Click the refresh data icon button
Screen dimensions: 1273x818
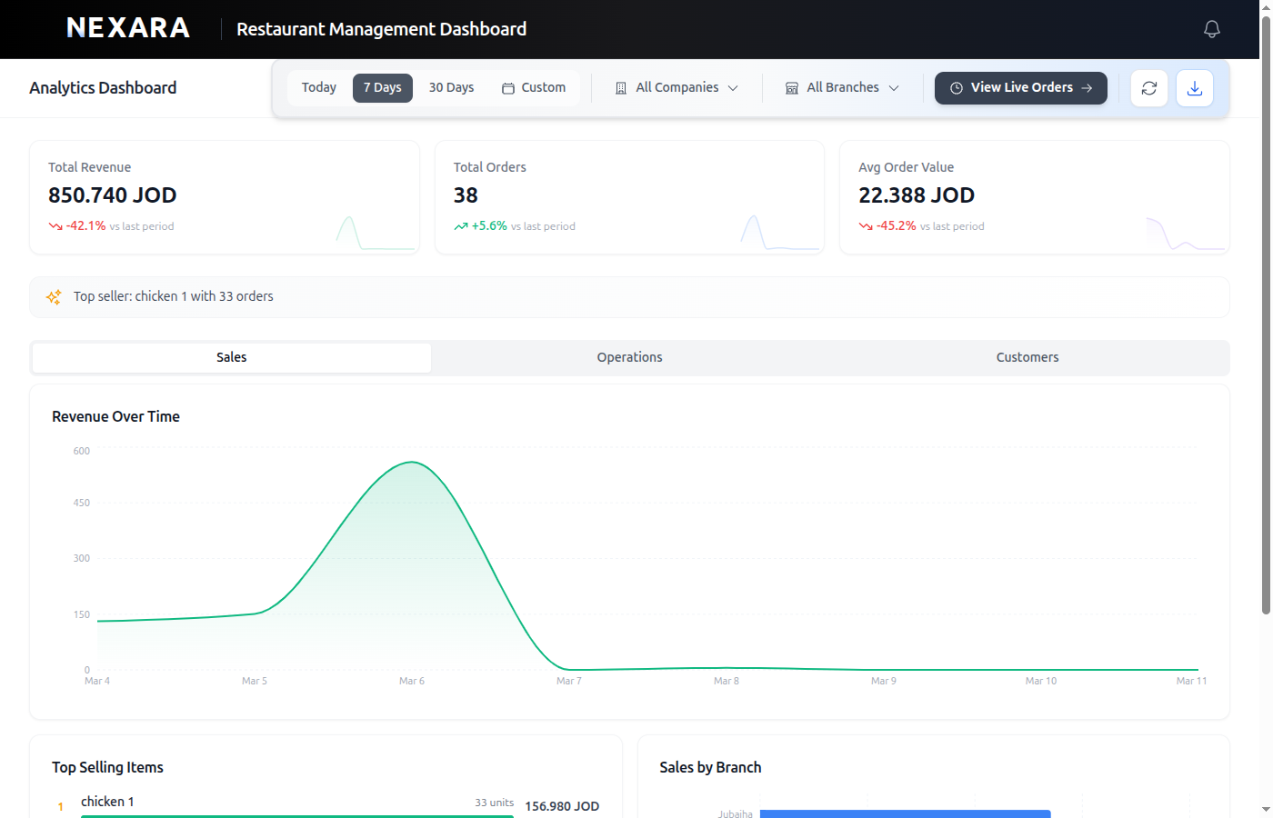[x=1149, y=88]
